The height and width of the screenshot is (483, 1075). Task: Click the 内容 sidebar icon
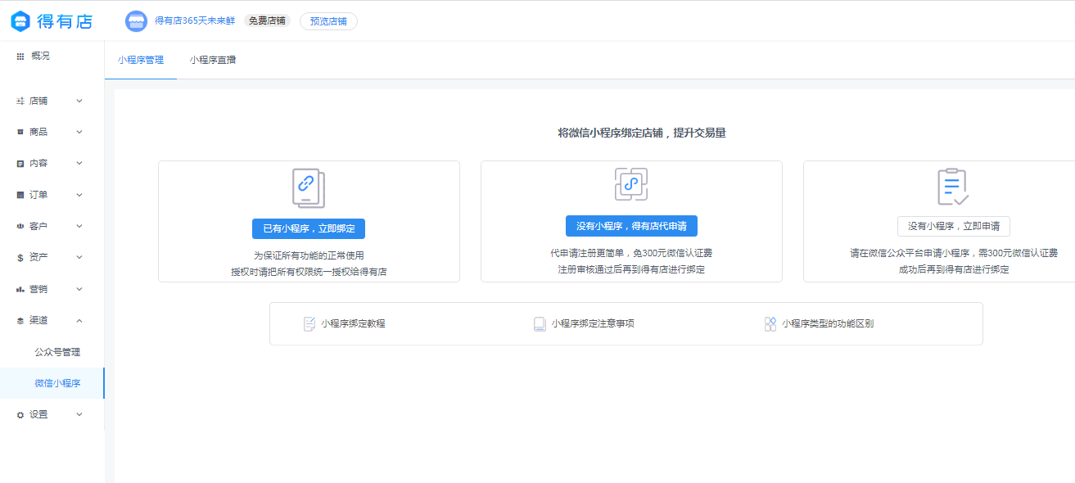coord(20,164)
